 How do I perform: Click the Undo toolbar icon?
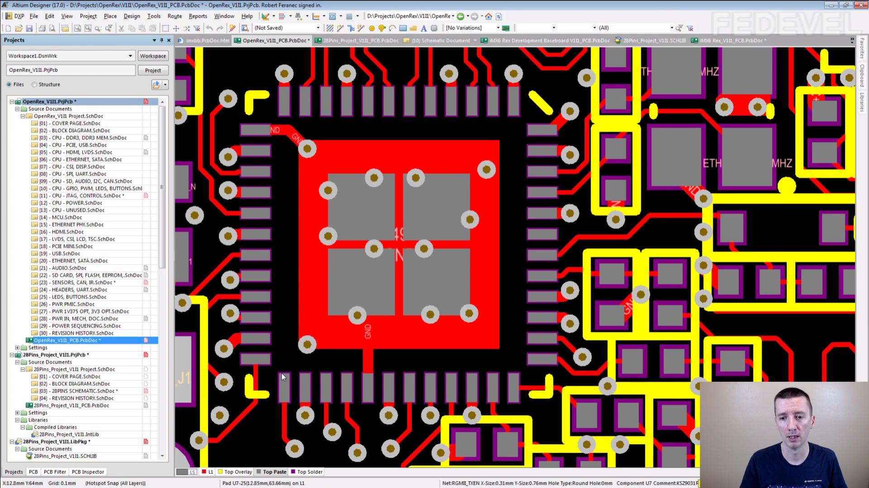[x=209, y=28]
